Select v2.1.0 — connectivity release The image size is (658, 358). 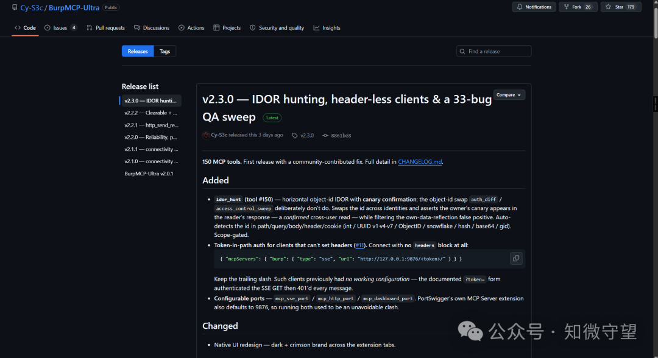pyautogui.click(x=150, y=161)
